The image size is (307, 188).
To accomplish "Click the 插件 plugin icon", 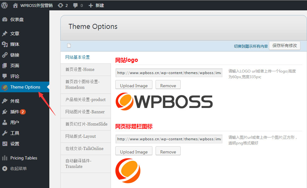I will [x=5, y=112].
